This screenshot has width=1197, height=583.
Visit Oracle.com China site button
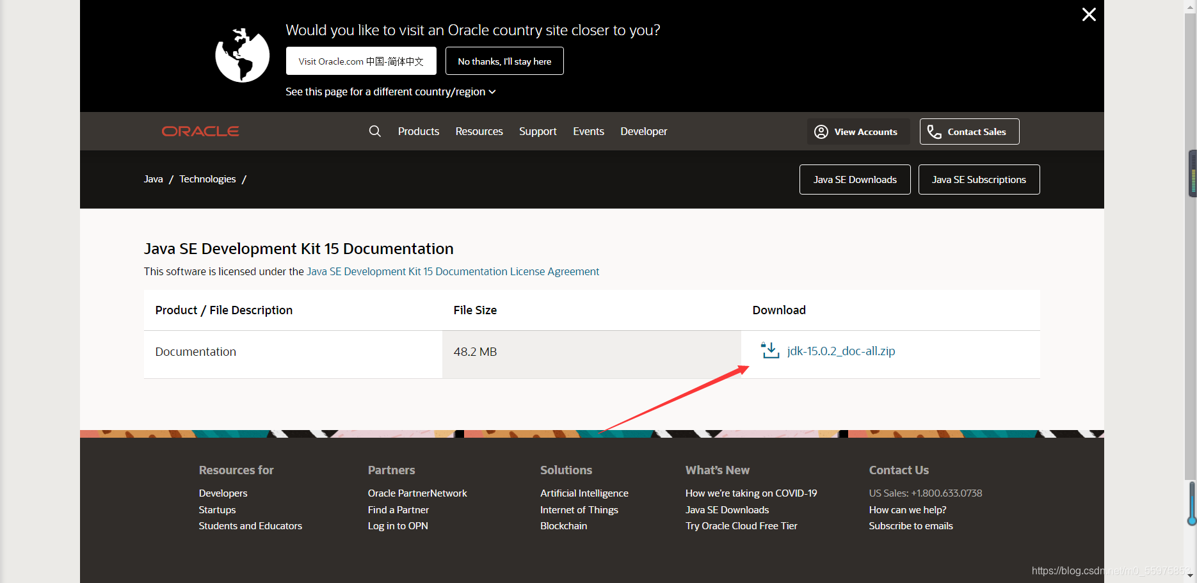tap(361, 61)
